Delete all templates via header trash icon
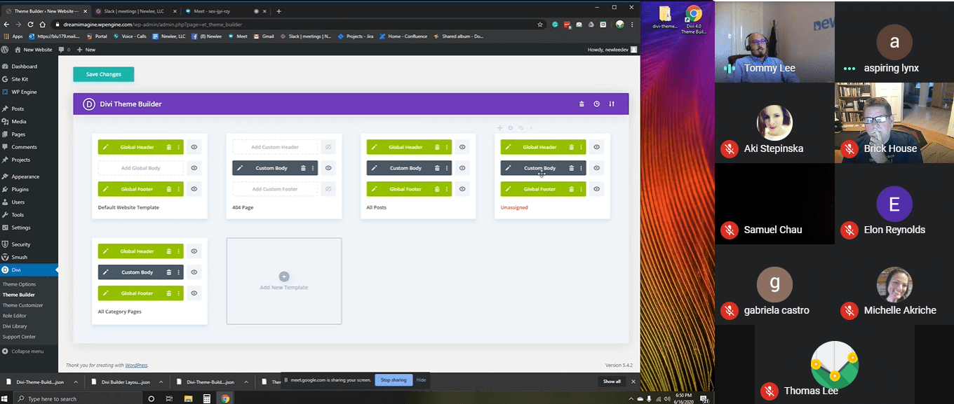Image resolution: width=954 pixels, height=404 pixels. click(x=582, y=104)
